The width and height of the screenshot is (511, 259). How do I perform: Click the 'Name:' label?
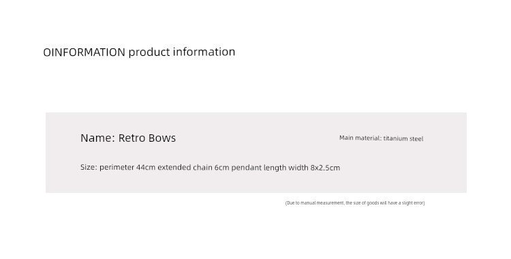point(97,138)
